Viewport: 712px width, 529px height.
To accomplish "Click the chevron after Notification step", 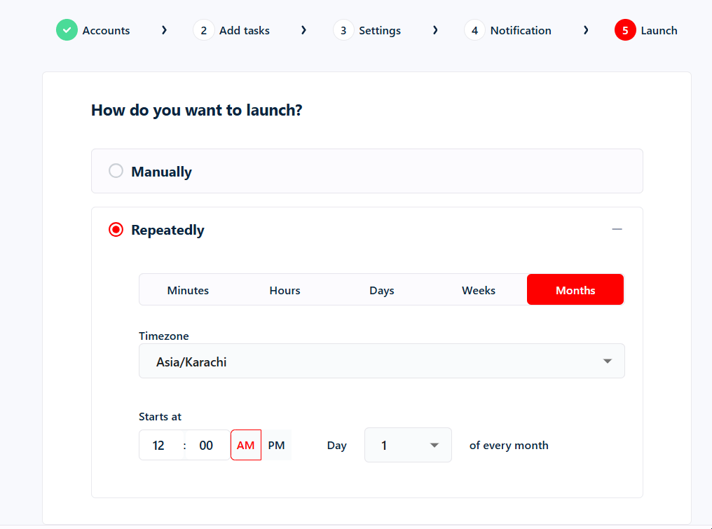I will (586, 30).
